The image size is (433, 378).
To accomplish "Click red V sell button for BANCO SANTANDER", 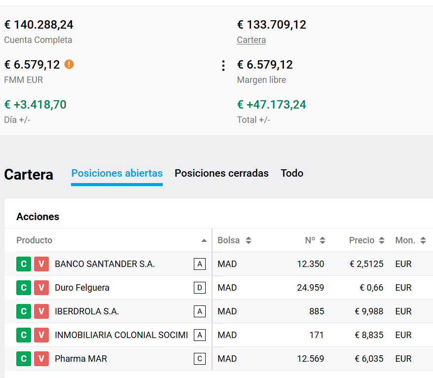I will 41,264.
